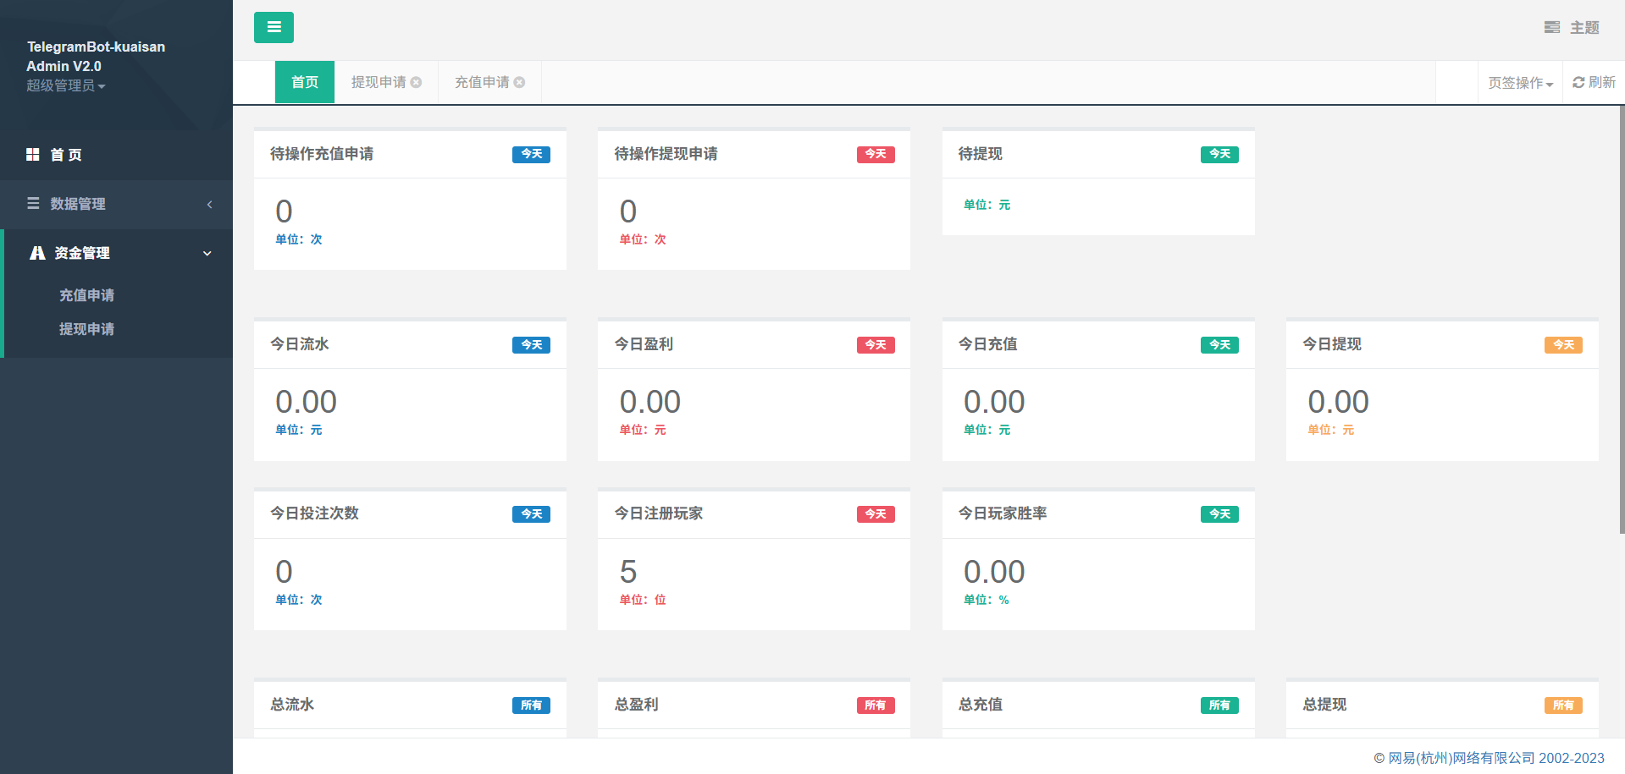Close the 提现申请 tab via x icon
This screenshot has width=1625, height=774.
click(x=416, y=82)
